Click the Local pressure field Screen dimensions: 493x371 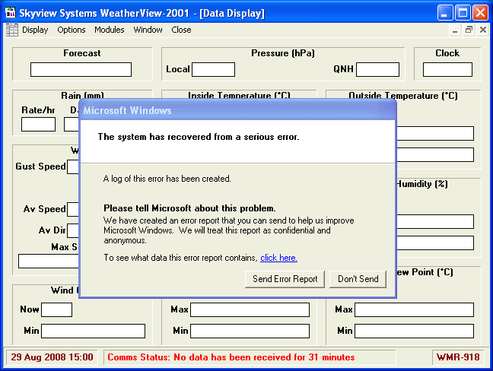[214, 69]
